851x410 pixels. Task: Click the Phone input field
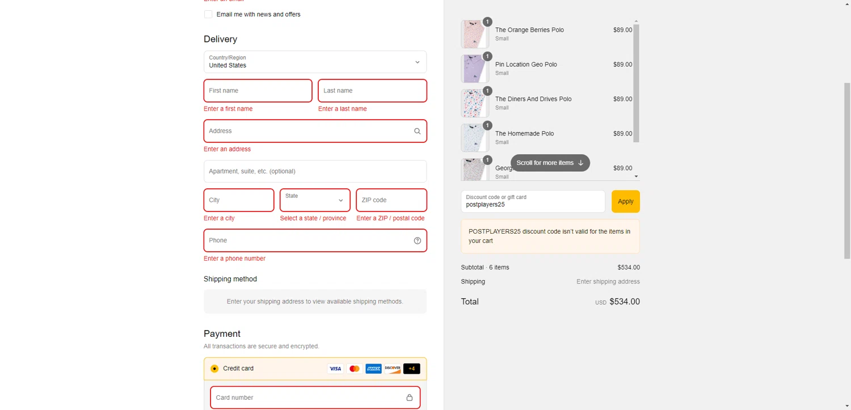315,240
